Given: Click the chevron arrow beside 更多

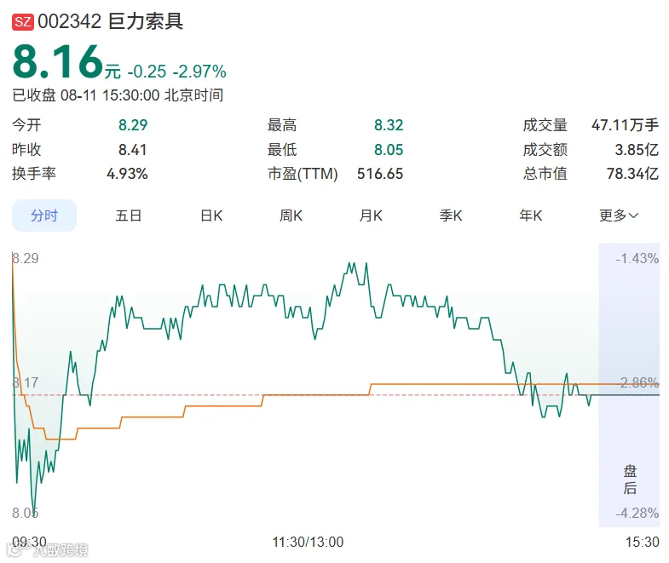Looking at the screenshot, I should [x=633, y=215].
